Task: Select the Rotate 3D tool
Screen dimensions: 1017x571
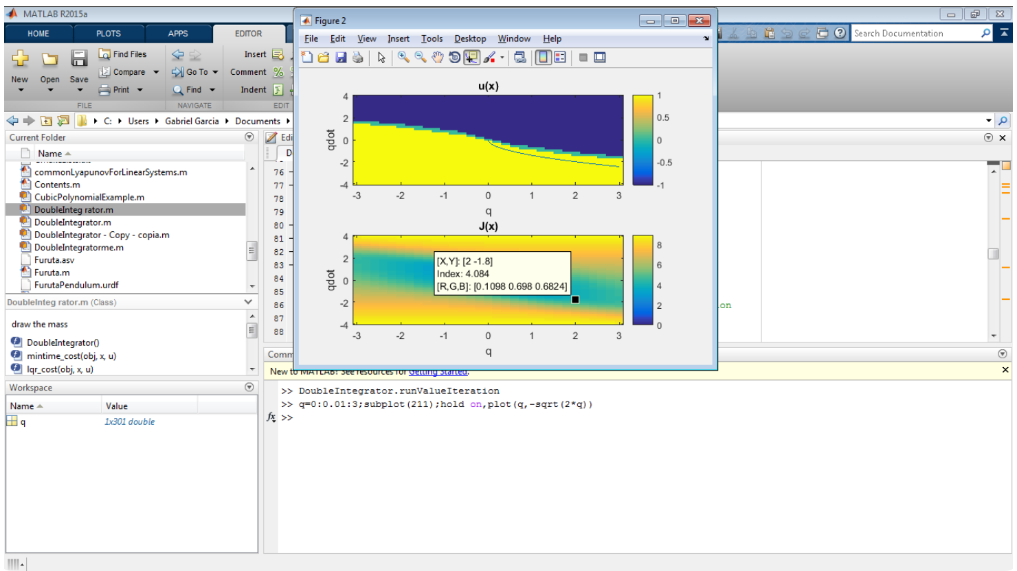Action: pos(454,58)
